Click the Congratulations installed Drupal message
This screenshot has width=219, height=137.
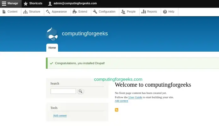(x=80, y=63)
